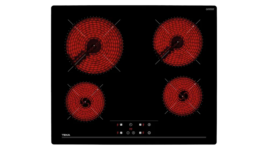Image resolution: width=268 pixels, height=150 pixels.
Task: Click the front-left zone power level 9 display
Action: pyautogui.click(x=118, y=133)
